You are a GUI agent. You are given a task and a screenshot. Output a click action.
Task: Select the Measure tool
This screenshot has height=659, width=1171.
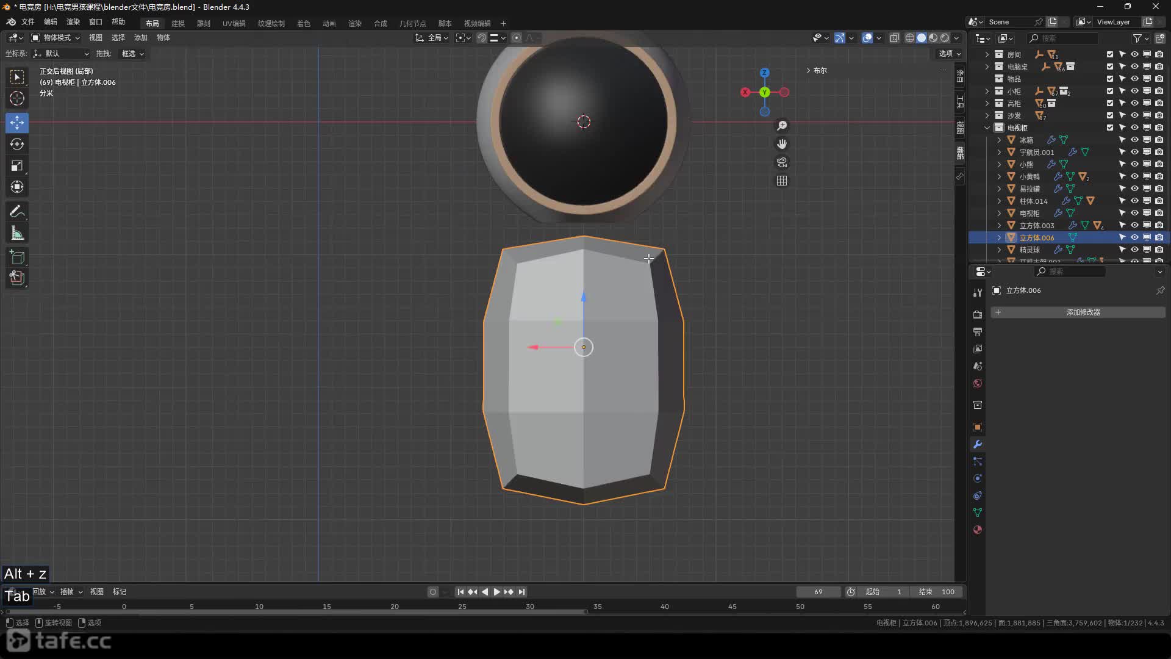click(17, 234)
